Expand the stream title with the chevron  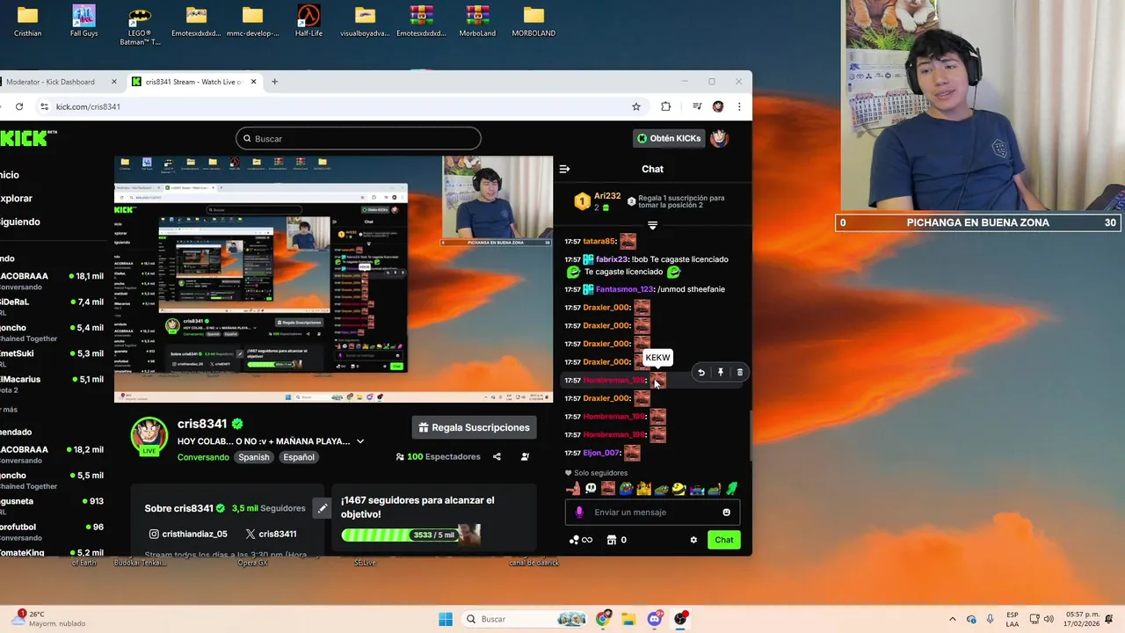coord(360,441)
